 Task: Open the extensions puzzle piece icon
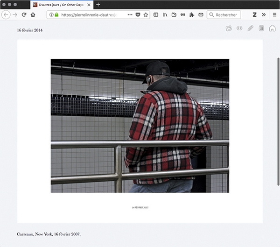coord(192,15)
